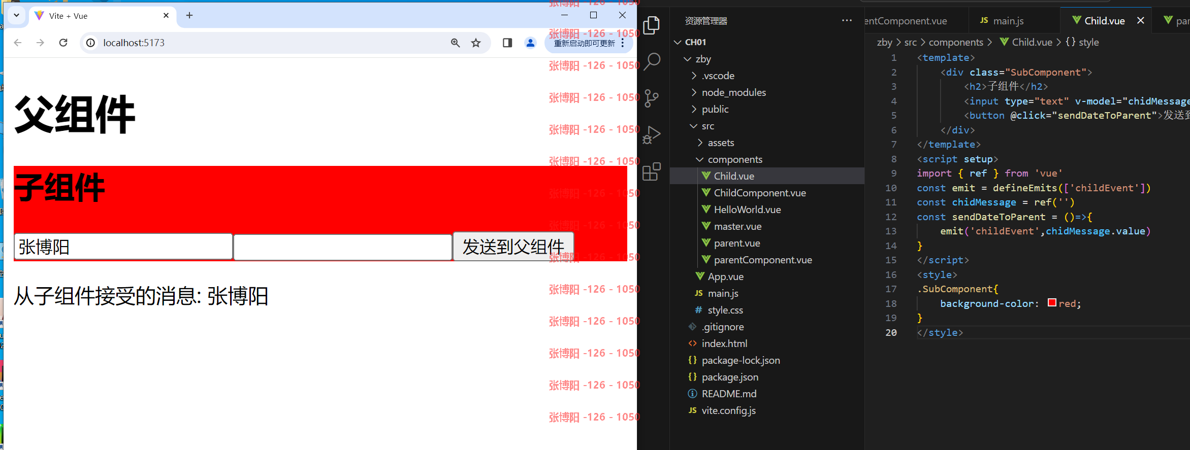Viewport: 1190px width, 450px height.
Task: Open the Extensions view in VS Code
Action: pos(652,171)
